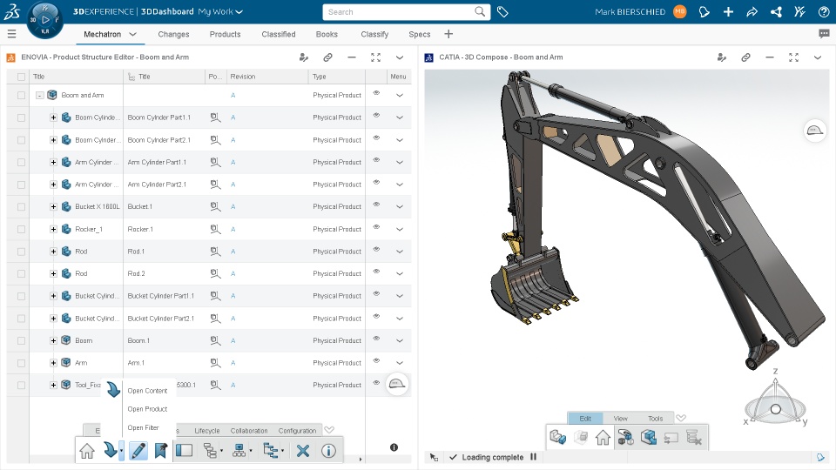The height and width of the screenshot is (470, 836).
Task: Check the Arm row checkbox
Action: 21,363
